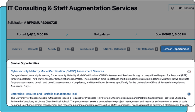Click the thumbs down icon button
Viewport: 195px width, 112px height.
point(172,8)
